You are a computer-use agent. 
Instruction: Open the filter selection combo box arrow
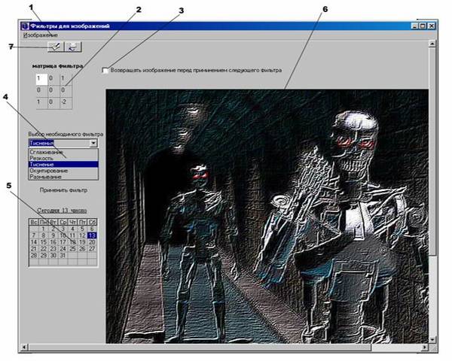tap(93, 142)
